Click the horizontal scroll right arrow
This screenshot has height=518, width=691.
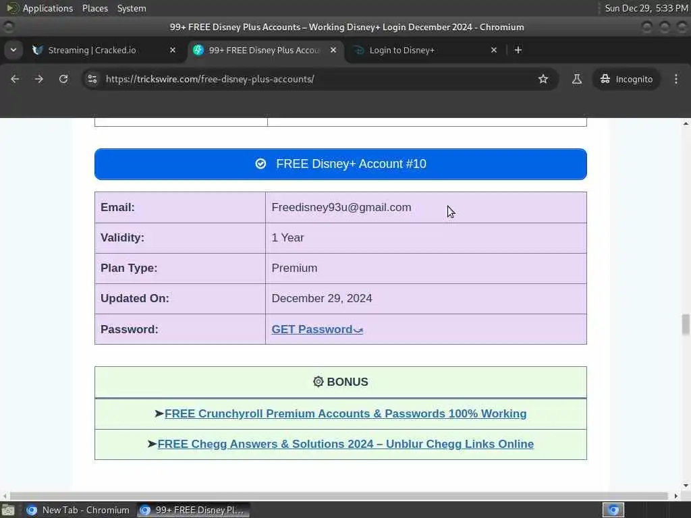click(x=676, y=496)
